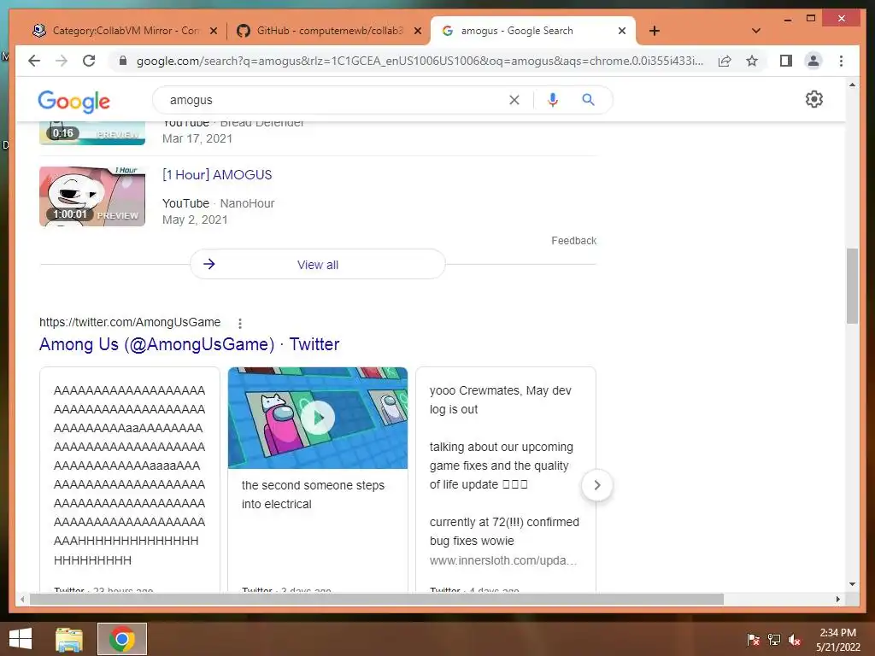Click the page scroll down arrow
Image resolution: width=875 pixels, height=656 pixels.
(x=852, y=584)
